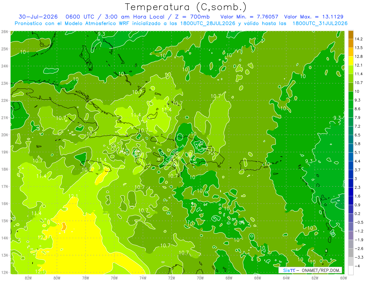
Task: Click the "2.3" color scale label
Action: tap(357, 187)
